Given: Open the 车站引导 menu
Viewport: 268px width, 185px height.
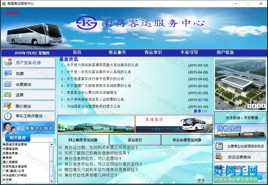Looking at the screenshot, I should pos(189,52).
